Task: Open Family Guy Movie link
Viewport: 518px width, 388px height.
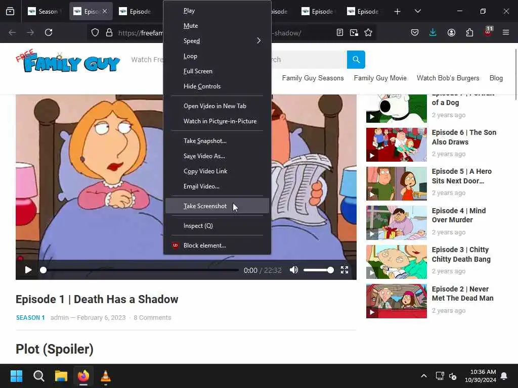Action: [x=380, y=78]
